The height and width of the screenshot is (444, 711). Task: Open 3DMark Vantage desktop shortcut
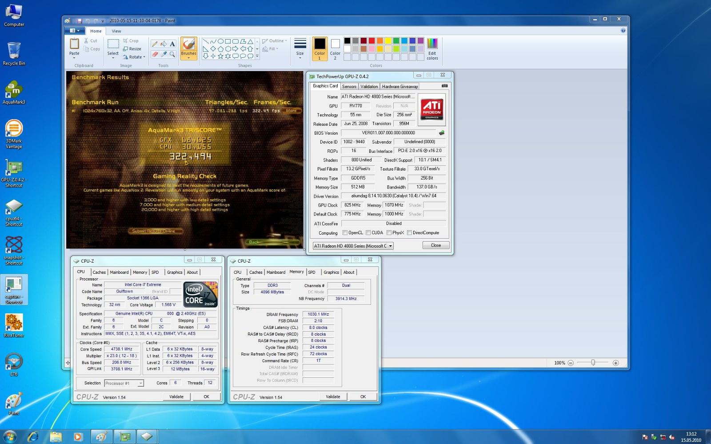click(x=14, y=134)
